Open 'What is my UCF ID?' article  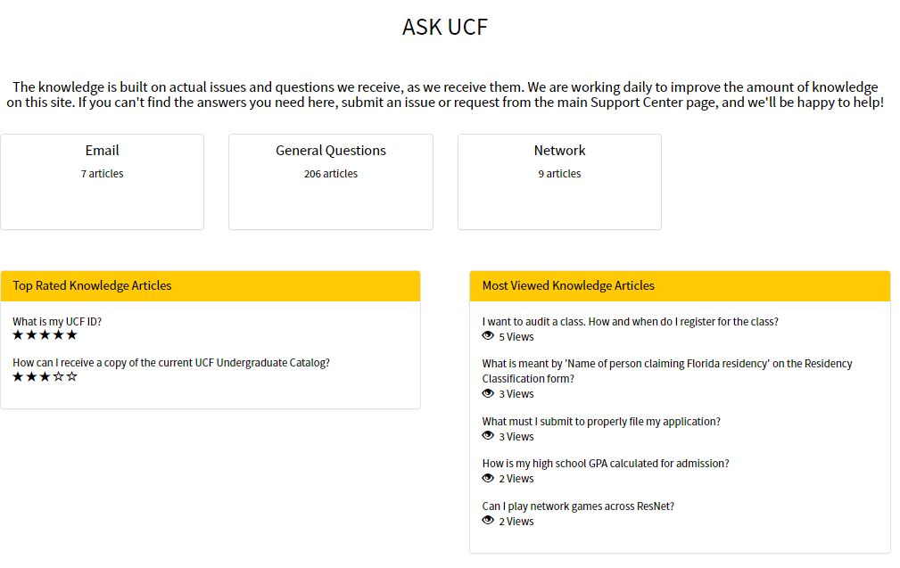(x=57, y=322)
